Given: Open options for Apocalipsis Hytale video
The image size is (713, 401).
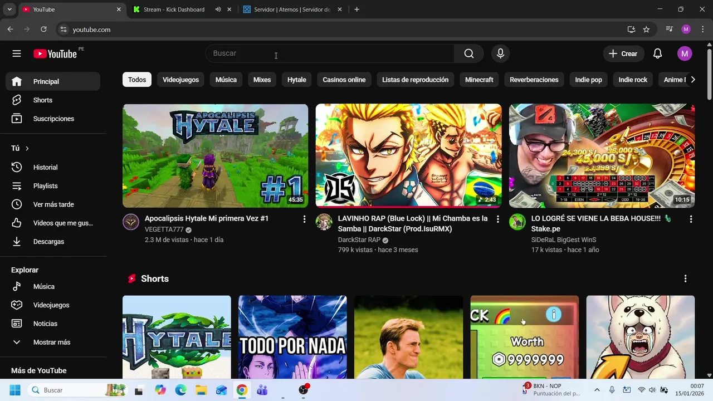Looking at the screenshot, I should tap(304, 219).
